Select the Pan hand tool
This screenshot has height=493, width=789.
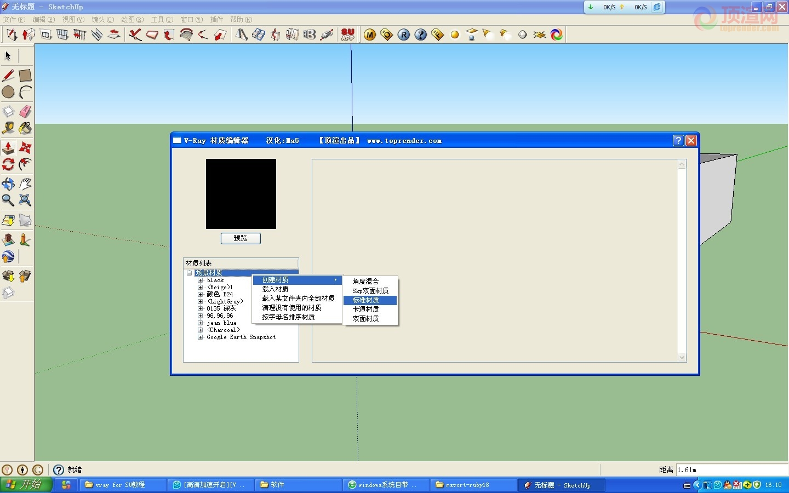coord(25,184)
